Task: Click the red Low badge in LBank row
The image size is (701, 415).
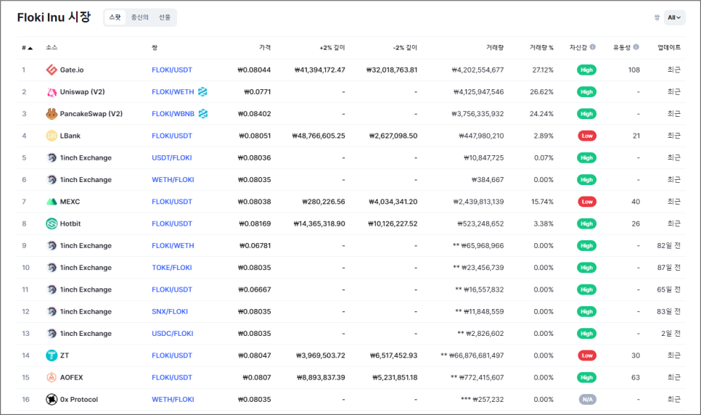Action: coord(586,136)
